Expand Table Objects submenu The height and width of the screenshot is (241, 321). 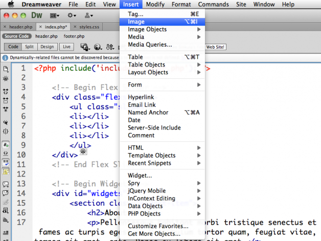click(x=162, y=64)
